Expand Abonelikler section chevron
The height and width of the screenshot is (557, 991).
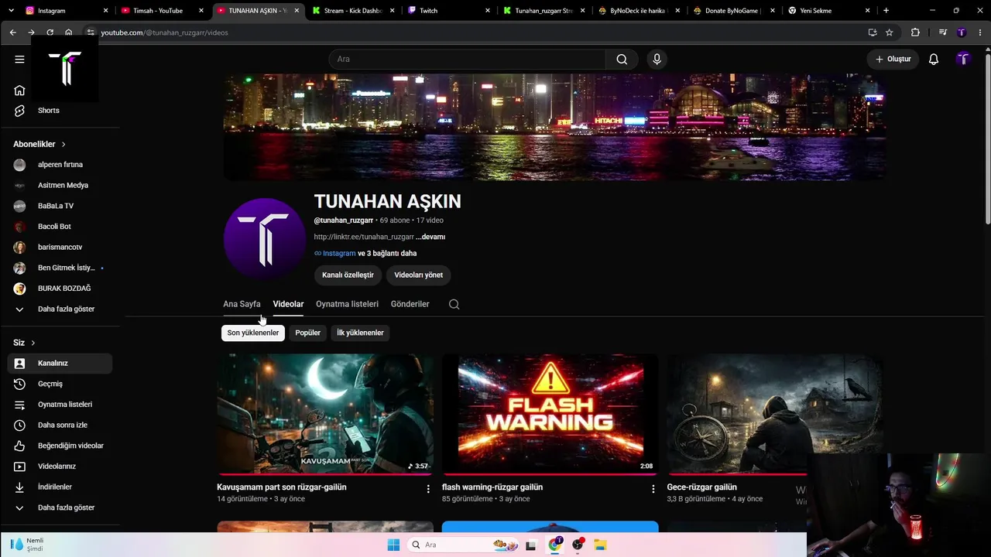(63, 145)
